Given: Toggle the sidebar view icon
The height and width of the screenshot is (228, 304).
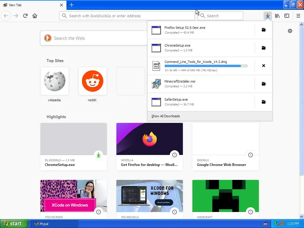Looking at the screenshot, I should coord(287,16).
